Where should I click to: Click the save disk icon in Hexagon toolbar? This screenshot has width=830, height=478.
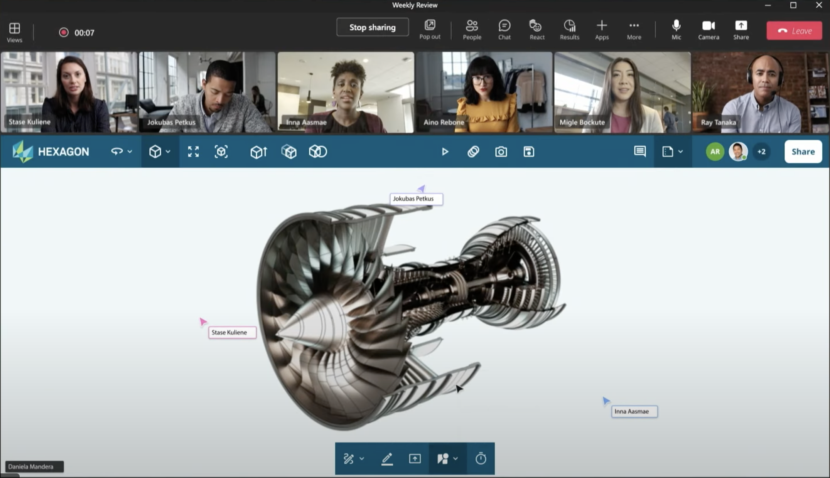pyautogui.click(x=529, y=151)
